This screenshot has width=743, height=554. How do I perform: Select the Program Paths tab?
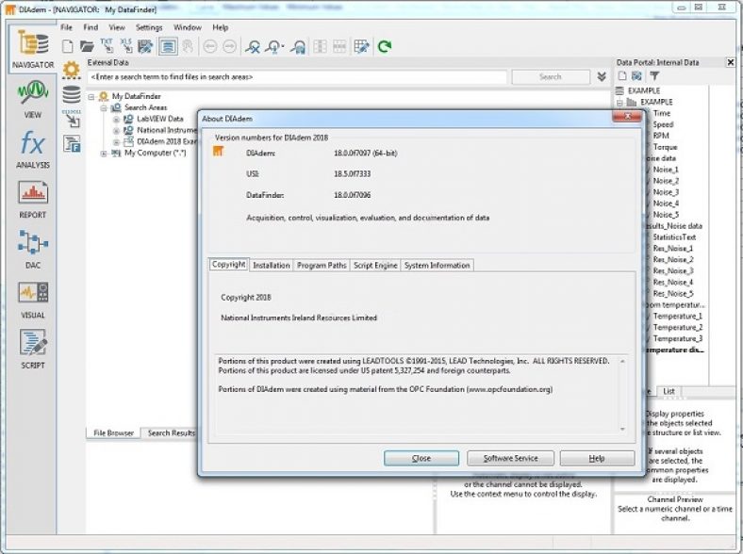(x=322, y=266)
